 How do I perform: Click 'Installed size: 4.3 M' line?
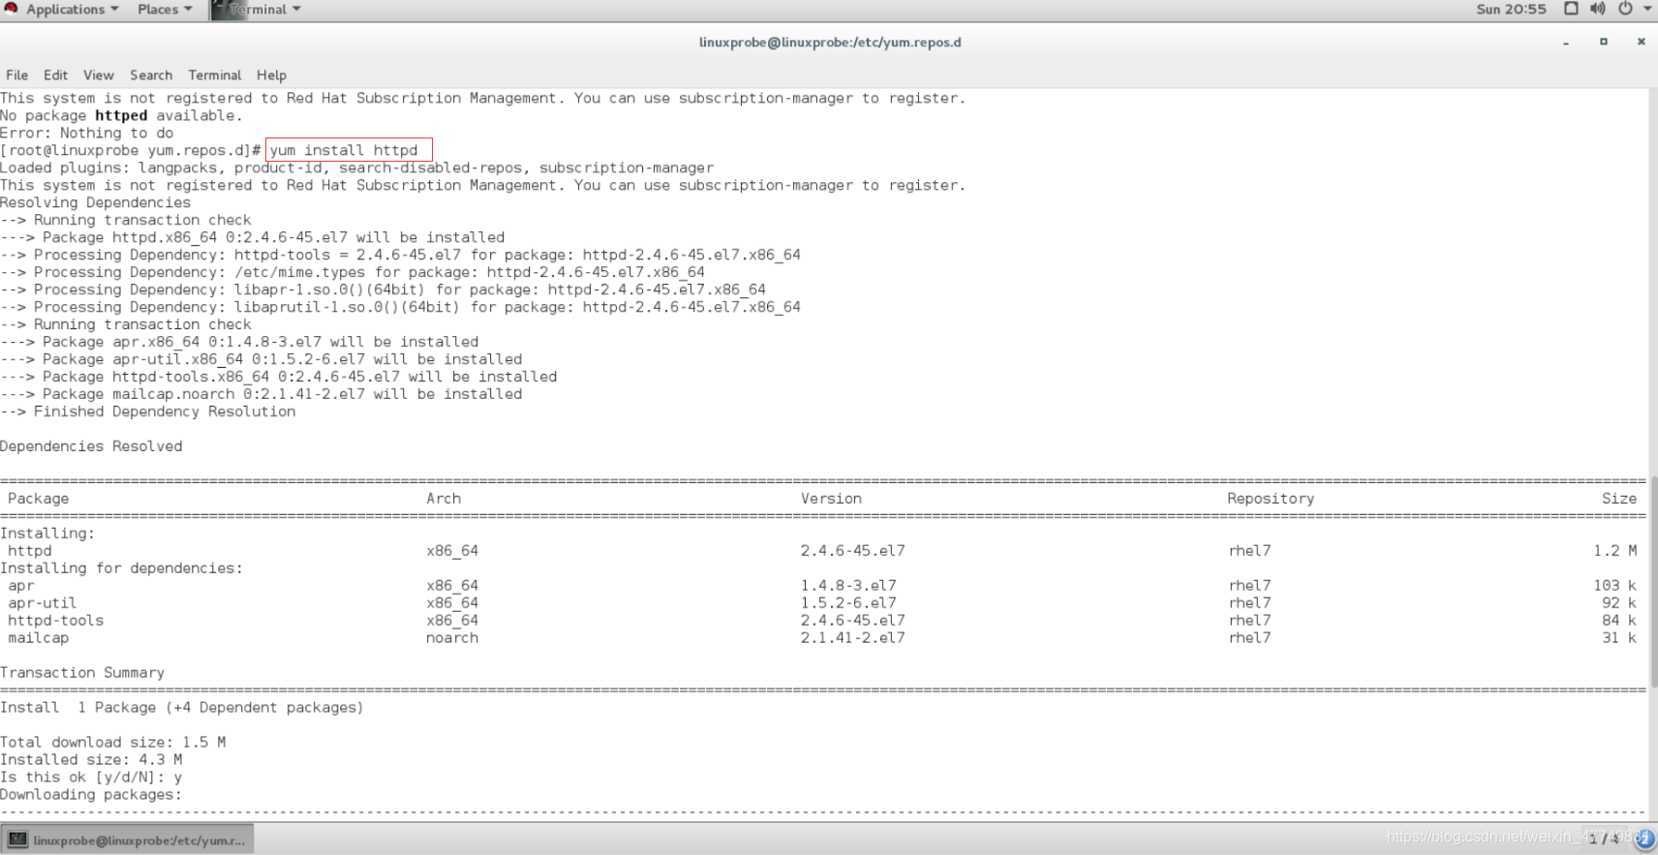[91, 760]
